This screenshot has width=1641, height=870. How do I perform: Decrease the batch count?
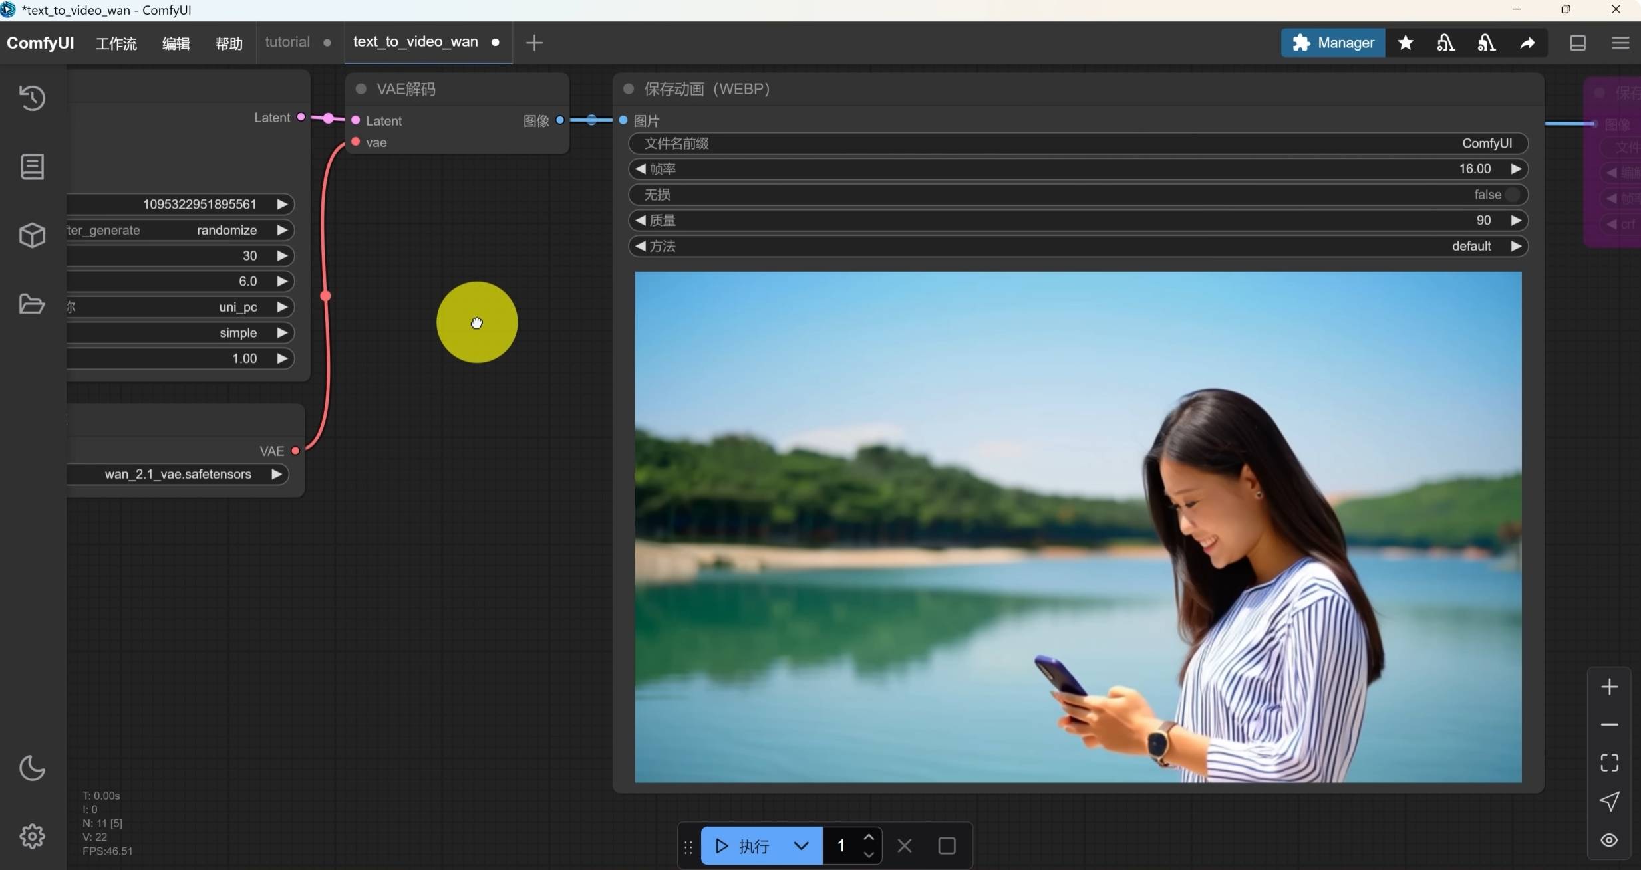[x=869, y=855]
